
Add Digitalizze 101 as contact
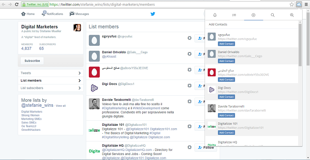227,132
